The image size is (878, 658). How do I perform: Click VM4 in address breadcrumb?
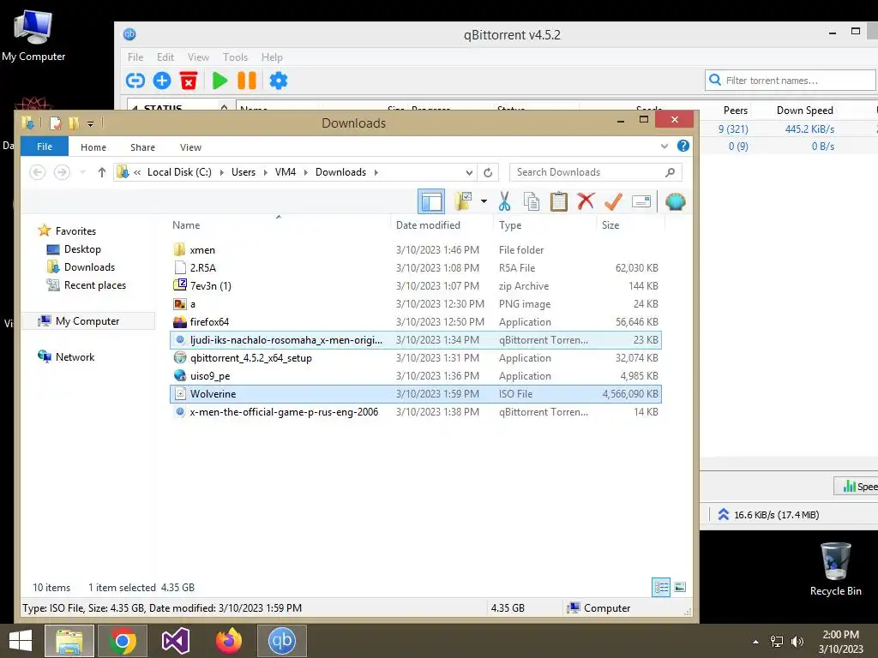pos(285,172)
